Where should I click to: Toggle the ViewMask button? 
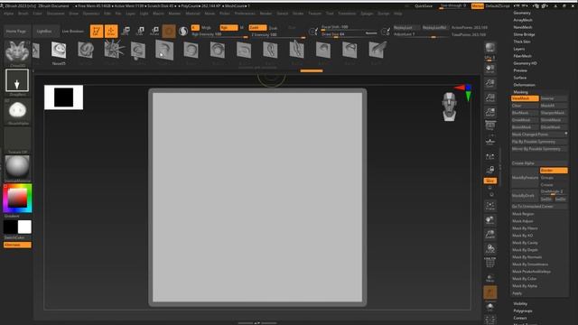[525, 98]
